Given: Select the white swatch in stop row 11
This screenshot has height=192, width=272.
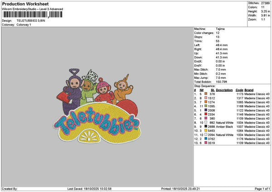Looking at the screenshot, I should click(x=206, y=134).
